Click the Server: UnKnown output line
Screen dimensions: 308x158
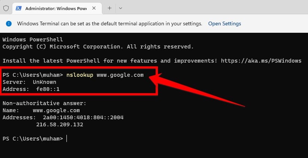click(x=29, y=82)
